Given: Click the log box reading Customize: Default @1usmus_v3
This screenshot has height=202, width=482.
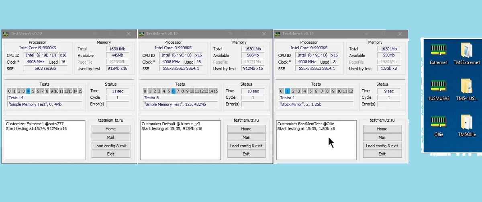Looking at the screenshot, I should click(x=180, y=140).
